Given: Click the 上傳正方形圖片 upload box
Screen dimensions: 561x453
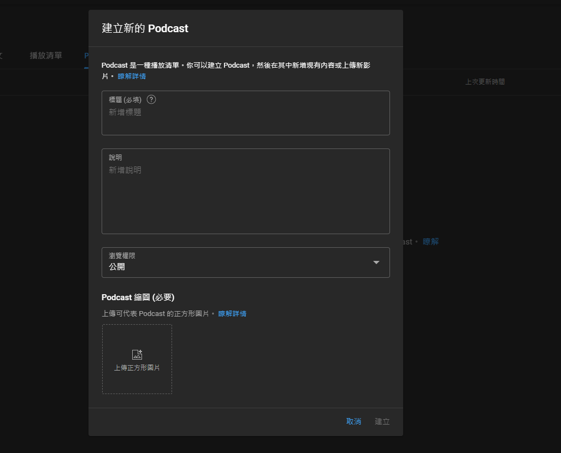Looking at the screenshot, I should [x=137, y=359].
